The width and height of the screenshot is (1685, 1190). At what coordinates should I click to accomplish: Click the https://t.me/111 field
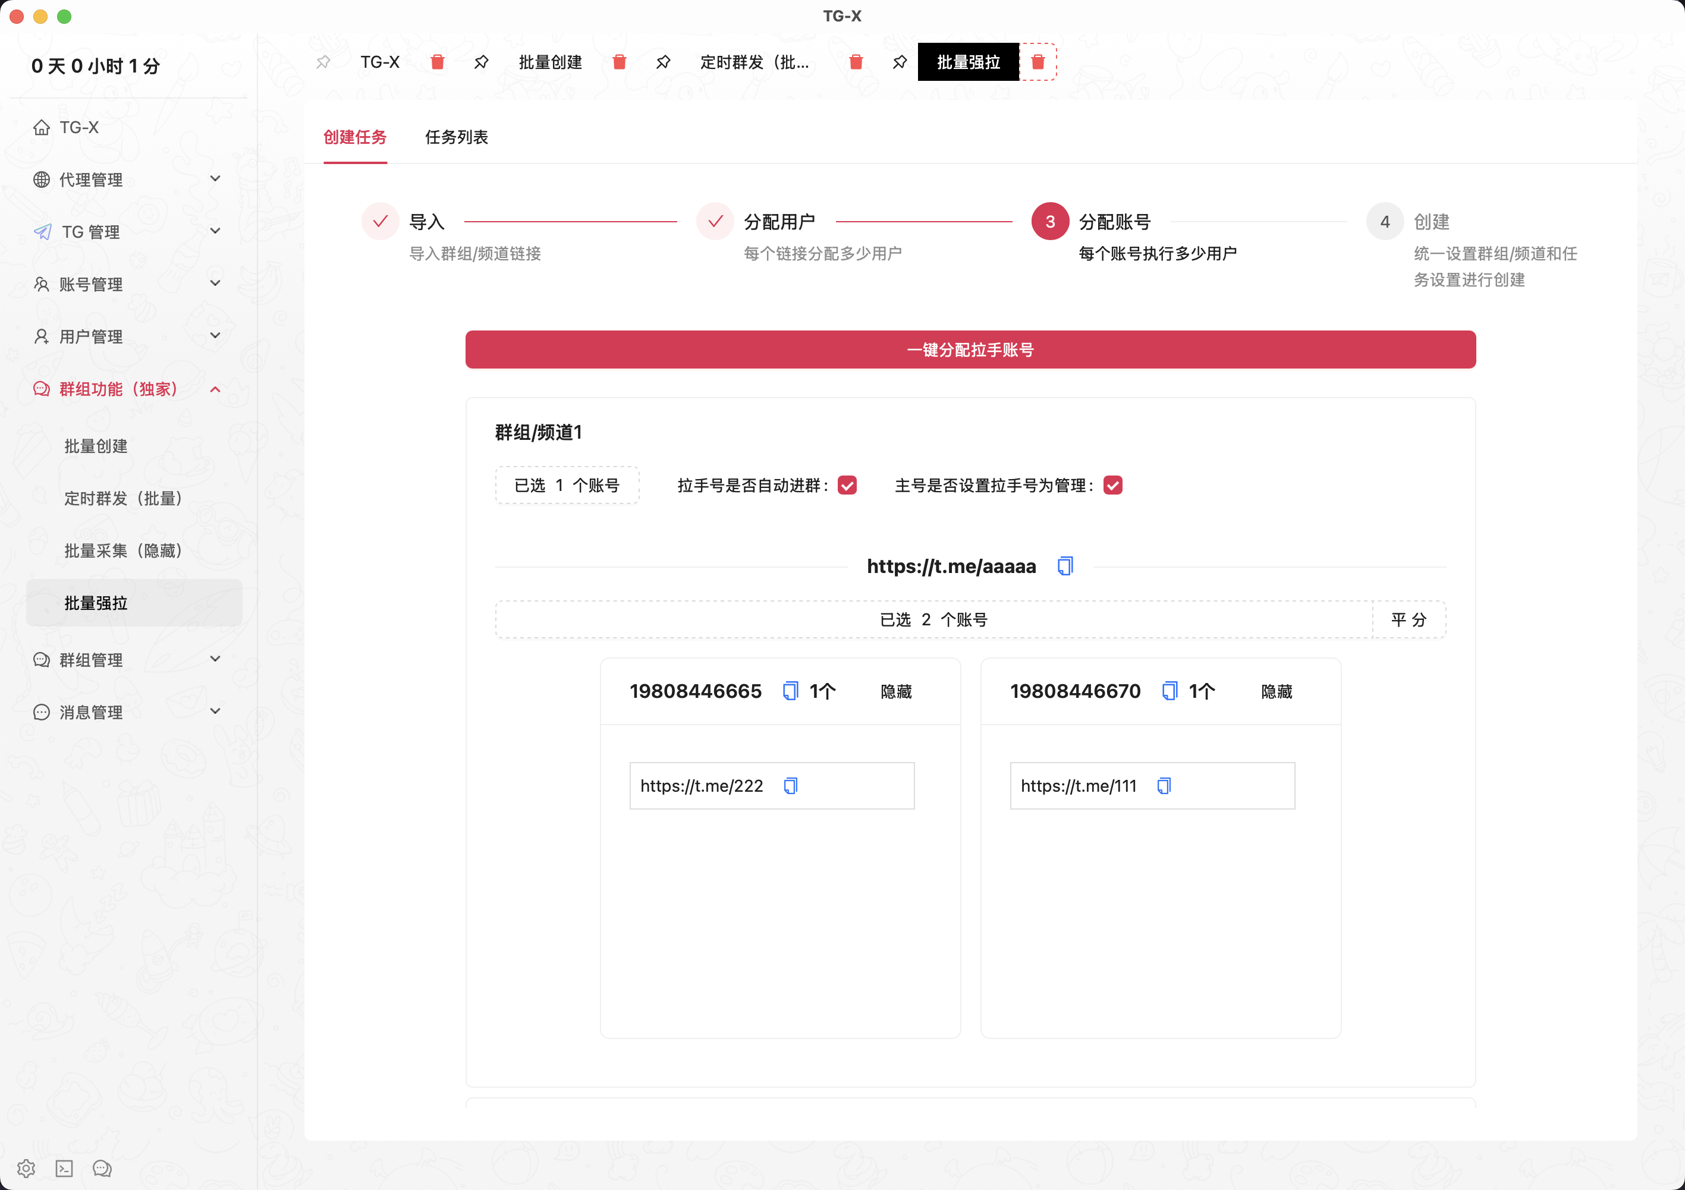coord(1152,786)
